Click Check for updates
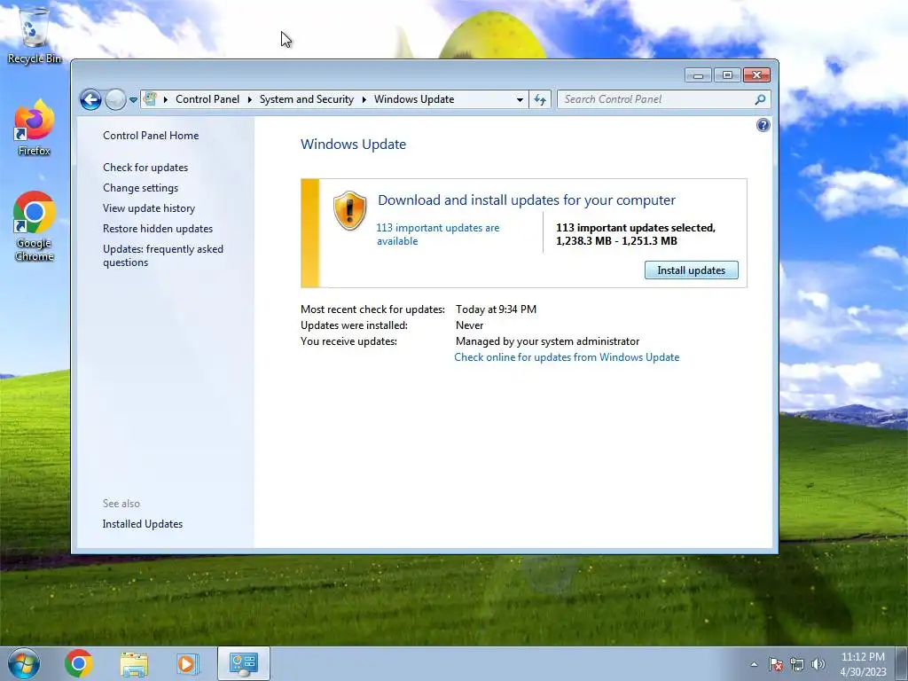The width and height of the screenshot is (908, 681). click(x=145, y=168)
